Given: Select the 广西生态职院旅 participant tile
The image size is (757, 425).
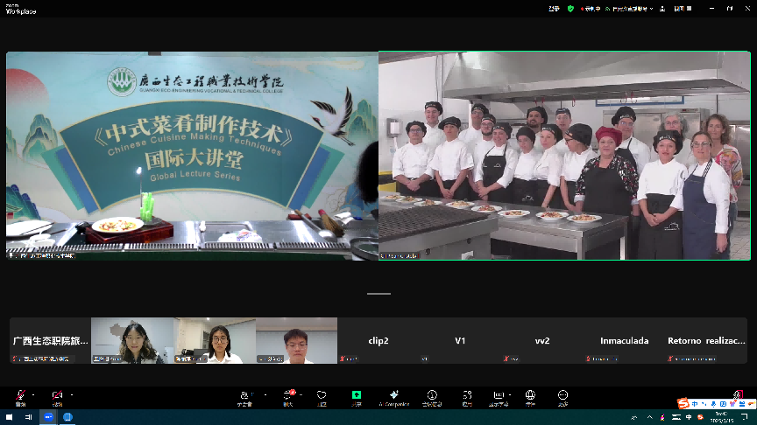Looking at the screenshot, I should coord(50,340).
